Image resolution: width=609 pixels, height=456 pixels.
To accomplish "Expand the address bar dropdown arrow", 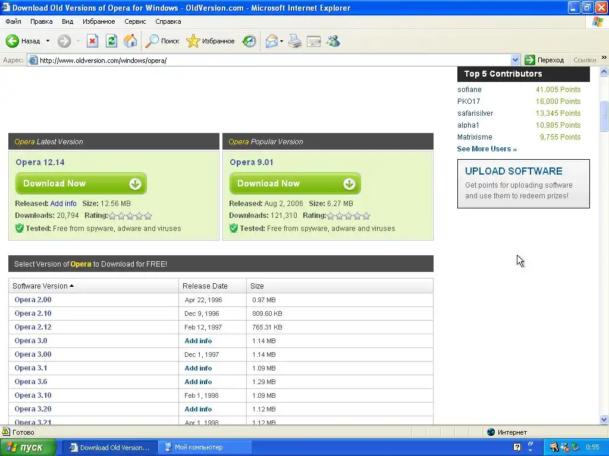I will point(516,60).
